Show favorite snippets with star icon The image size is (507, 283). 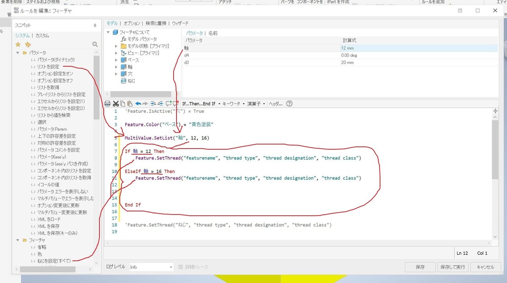click(18, 44)
